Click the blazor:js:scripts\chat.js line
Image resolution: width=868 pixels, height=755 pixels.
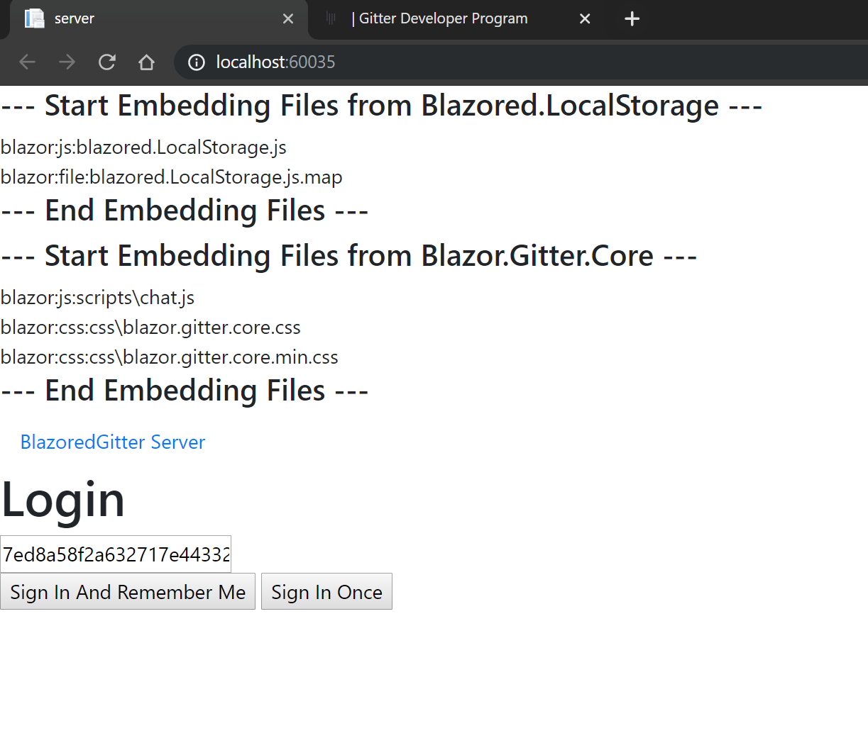coord(97,297)
